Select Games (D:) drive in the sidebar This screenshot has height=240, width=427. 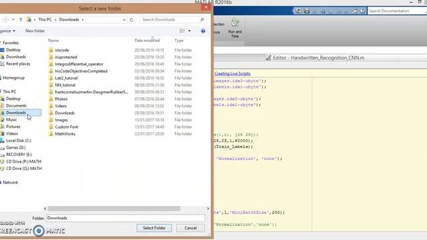(x=15, y=147)
